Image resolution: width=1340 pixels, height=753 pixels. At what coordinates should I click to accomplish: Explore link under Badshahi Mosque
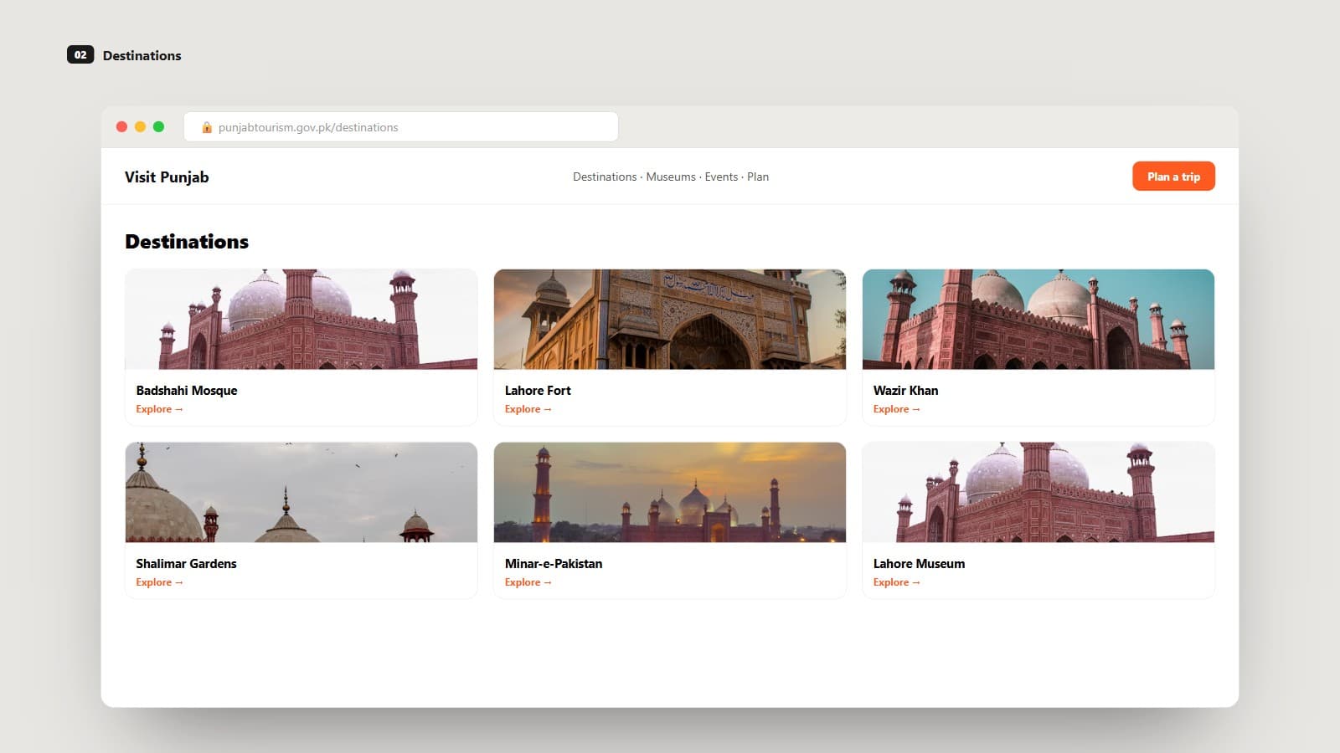coord(159,409)
